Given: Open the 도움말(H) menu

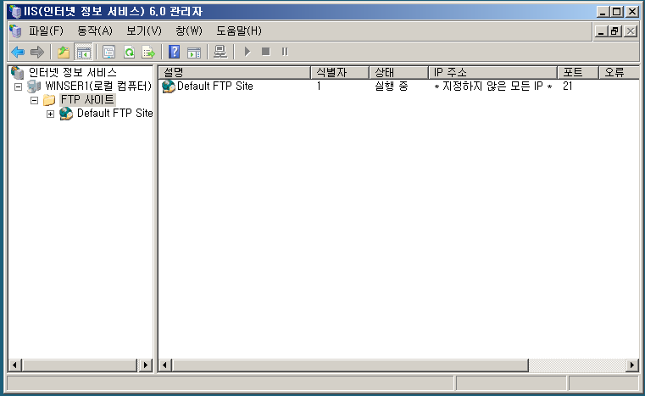Looking at the screenshot, I should 239,31.
